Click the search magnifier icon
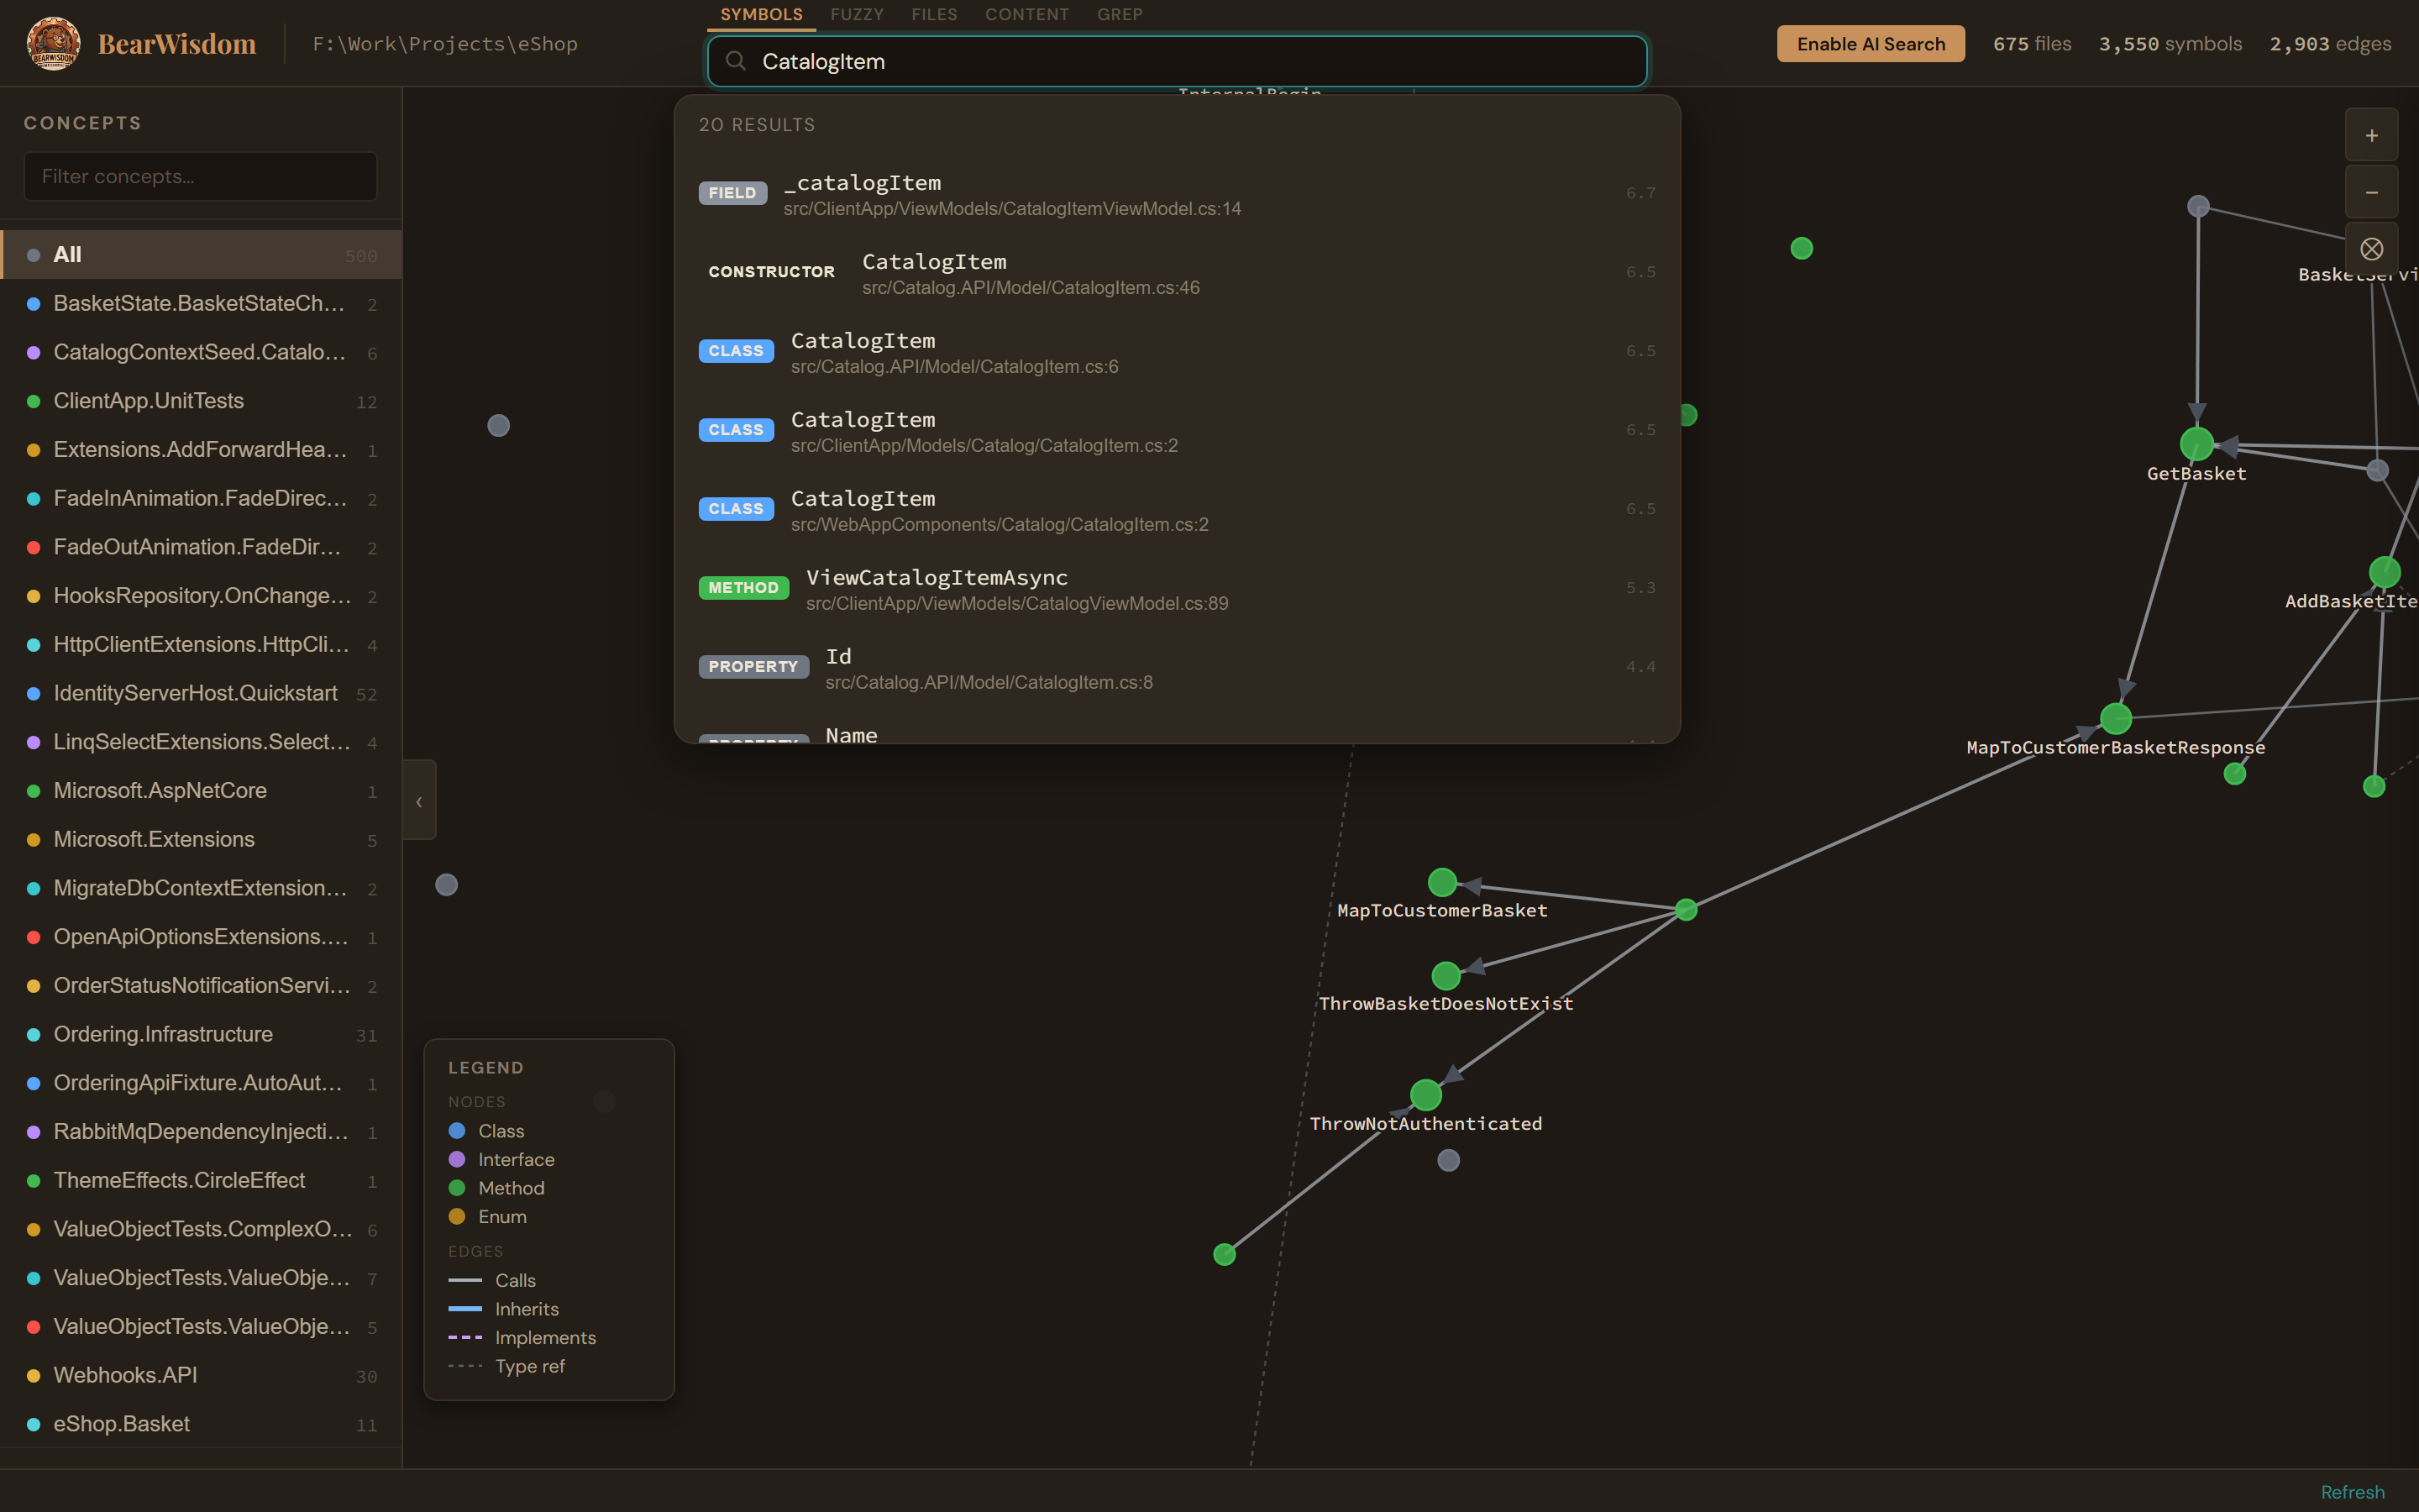Image resolution: width=2419 pixels, height=1512 pixels. pyautogui.click(x=736, y=61)
